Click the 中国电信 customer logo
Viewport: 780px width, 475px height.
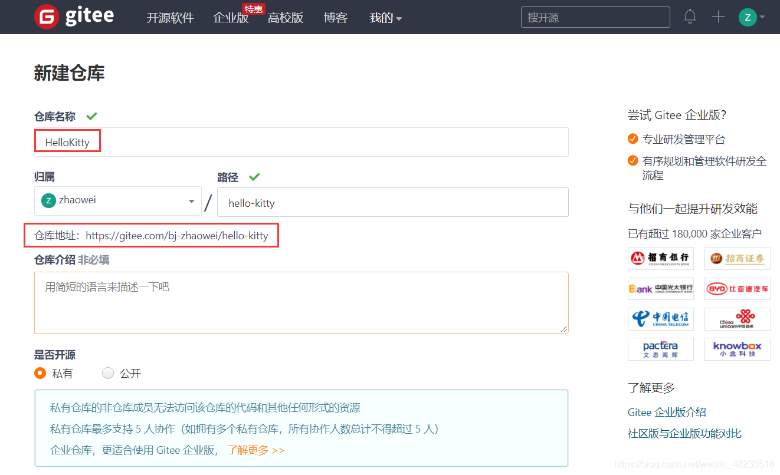[x=660, y=318]
